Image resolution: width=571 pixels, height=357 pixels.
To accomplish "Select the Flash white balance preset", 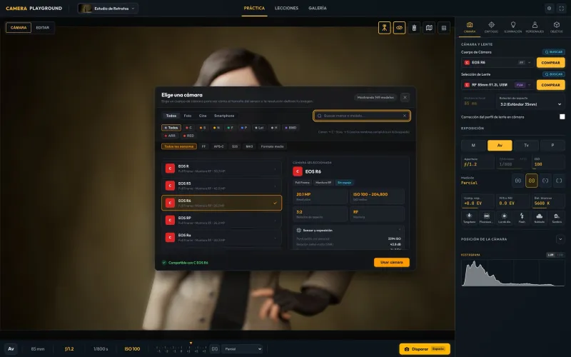I will (x=522, y=218).
